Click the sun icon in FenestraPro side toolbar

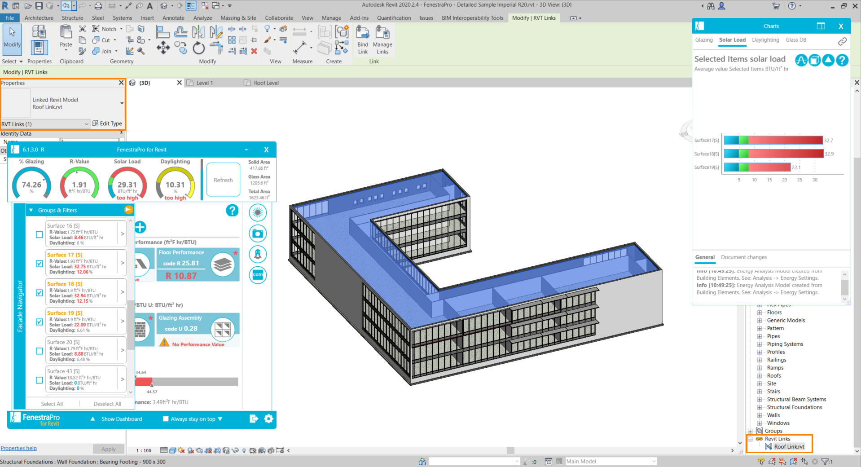[x=258, y=212]
